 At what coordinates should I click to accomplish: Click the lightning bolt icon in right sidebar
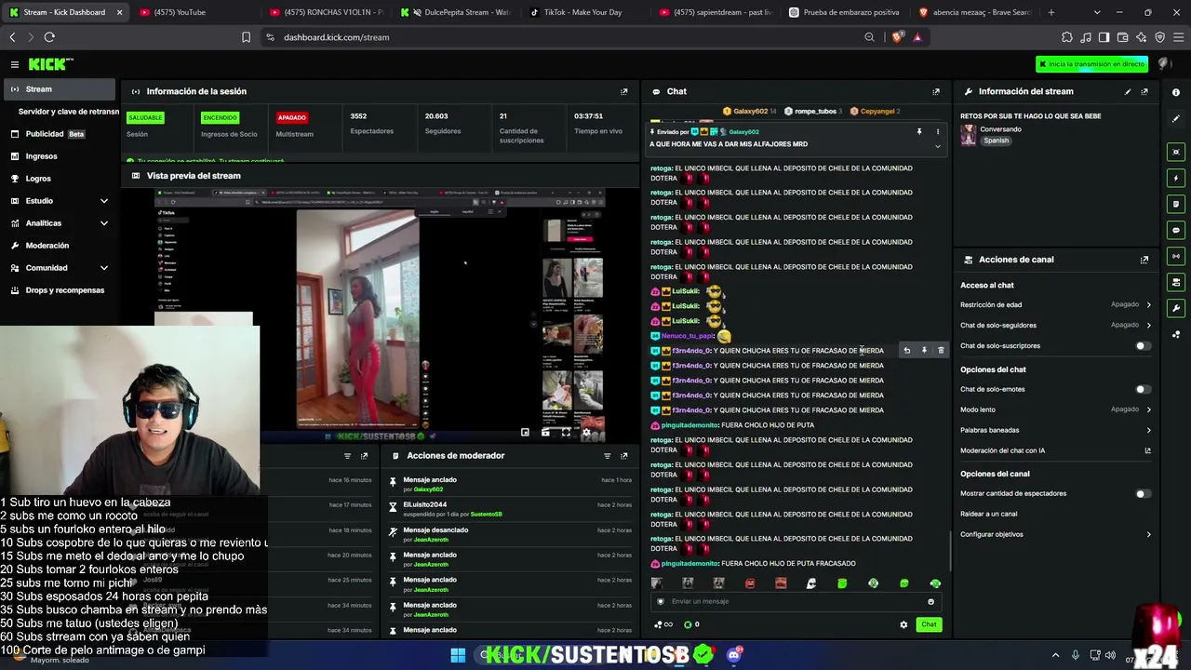tap(1176, 178)
